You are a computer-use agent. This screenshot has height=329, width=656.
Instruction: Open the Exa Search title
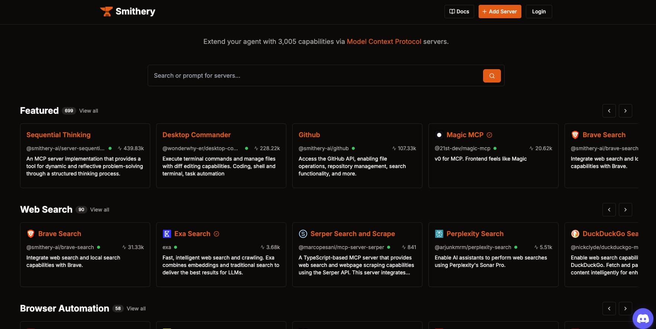(x=192, y=234)
